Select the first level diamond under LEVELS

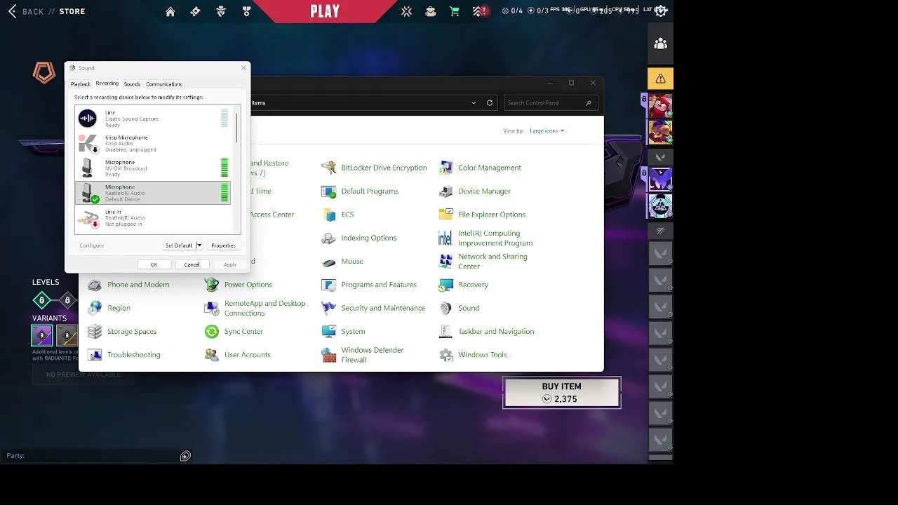click(x=41, y=301)
